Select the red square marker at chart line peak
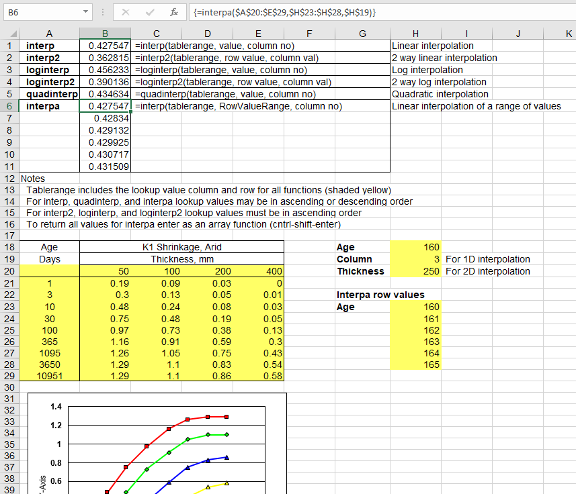 (208, 416)
